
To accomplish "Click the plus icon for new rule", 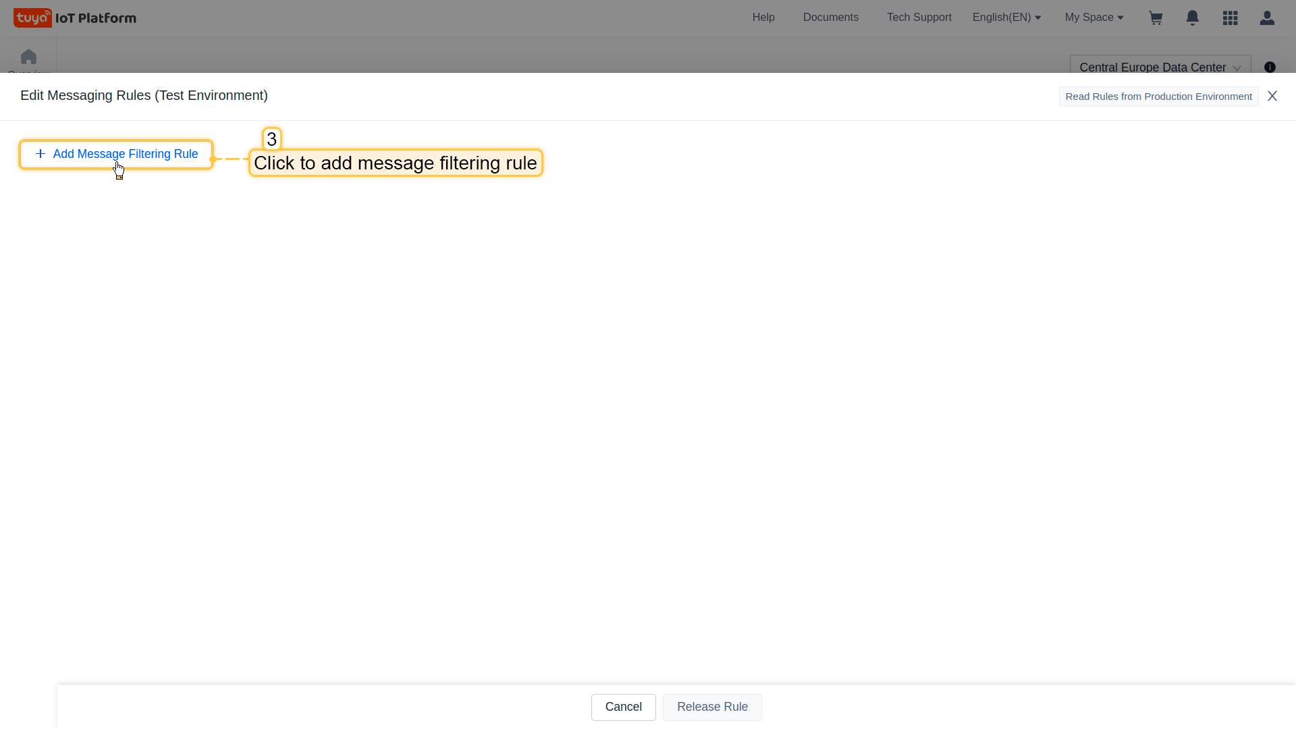I will (40, 154).
